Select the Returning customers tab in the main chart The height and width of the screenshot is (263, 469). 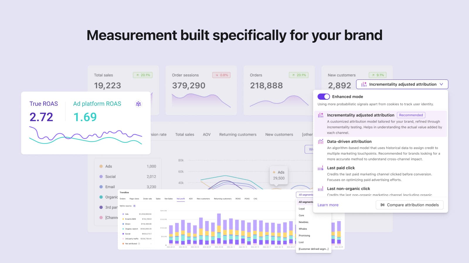coord(238,134)
